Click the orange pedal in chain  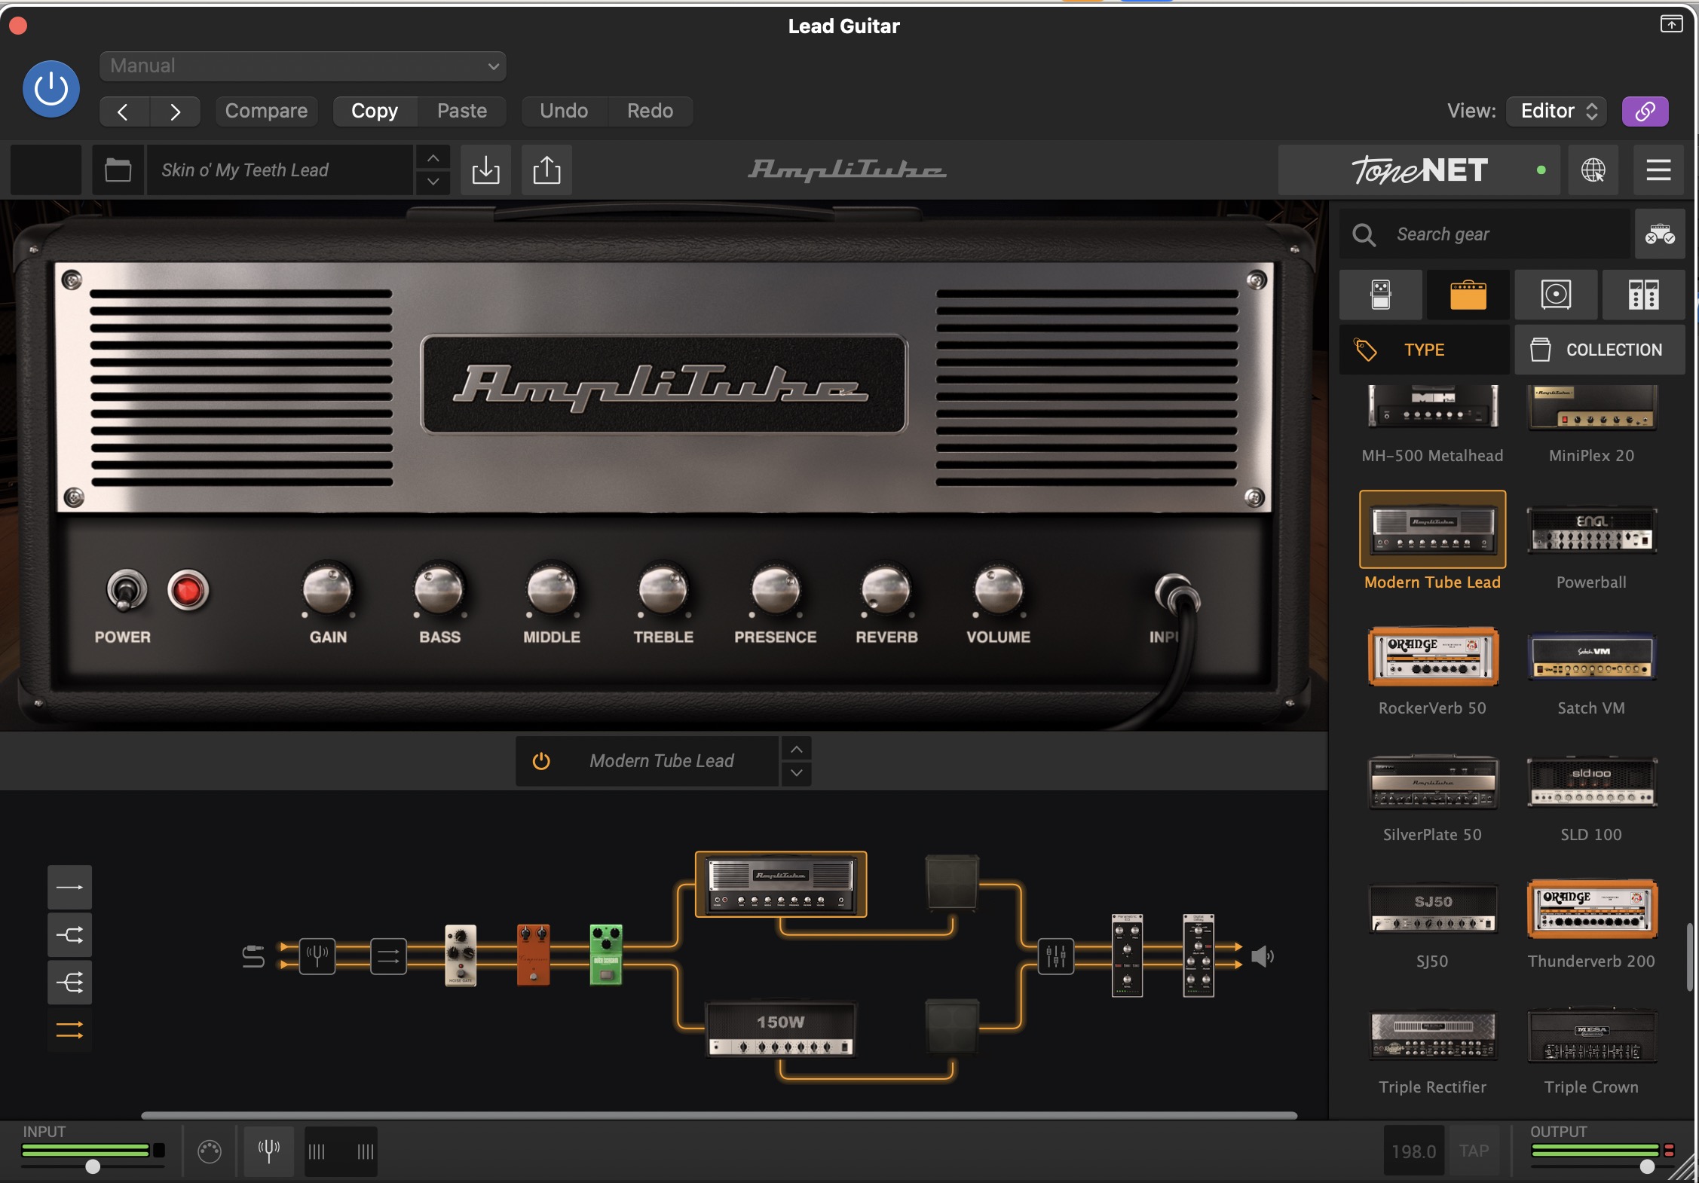click(x=533, y=955)
